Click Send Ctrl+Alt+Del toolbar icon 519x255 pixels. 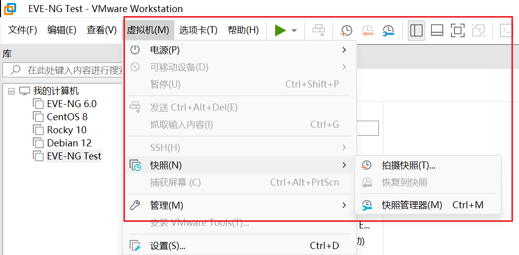click(319, 30)
